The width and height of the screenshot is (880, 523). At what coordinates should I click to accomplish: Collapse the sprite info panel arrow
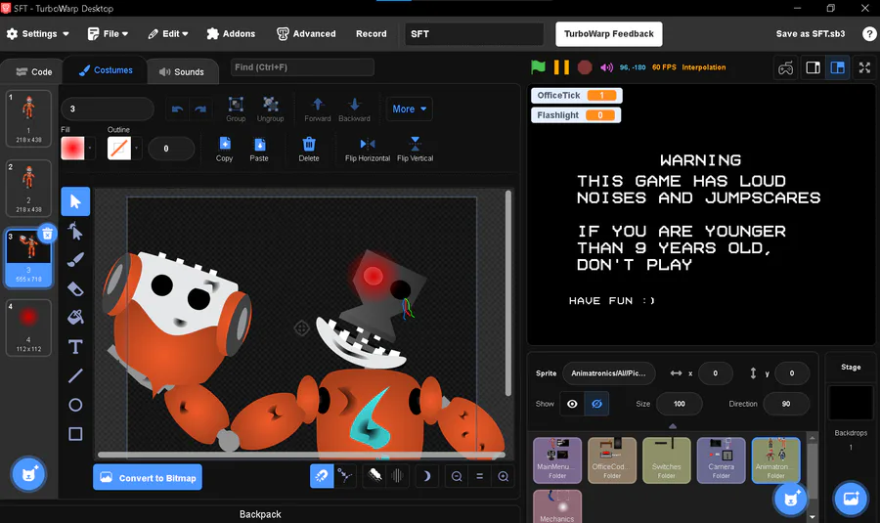(x=673, y=426)
